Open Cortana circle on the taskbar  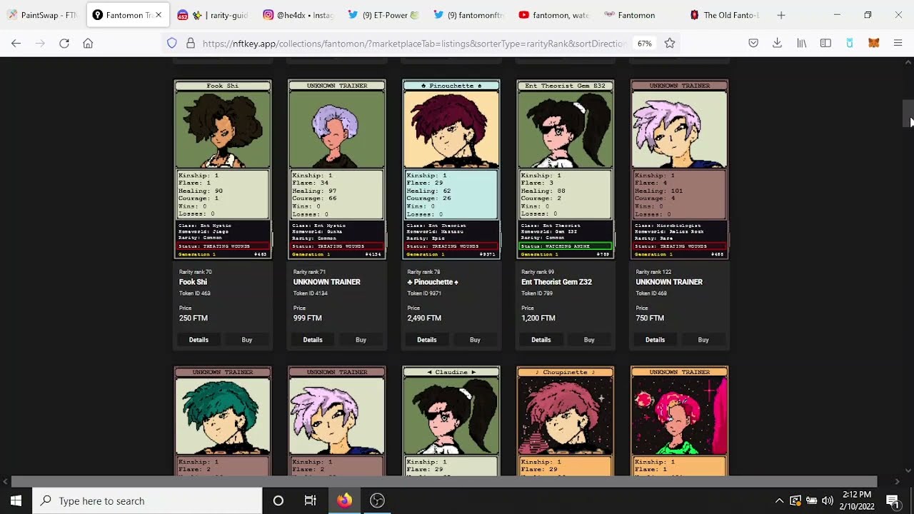point(278,500)
